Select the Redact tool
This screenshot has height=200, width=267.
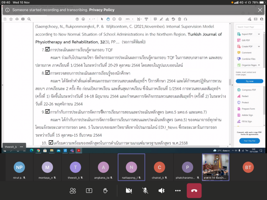(x=246, y=96)
